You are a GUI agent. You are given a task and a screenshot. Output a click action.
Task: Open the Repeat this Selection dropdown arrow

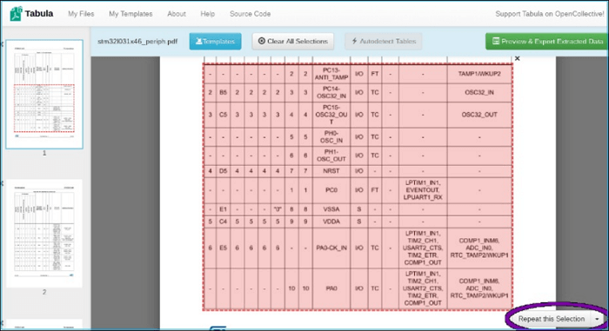pos(597,319)
